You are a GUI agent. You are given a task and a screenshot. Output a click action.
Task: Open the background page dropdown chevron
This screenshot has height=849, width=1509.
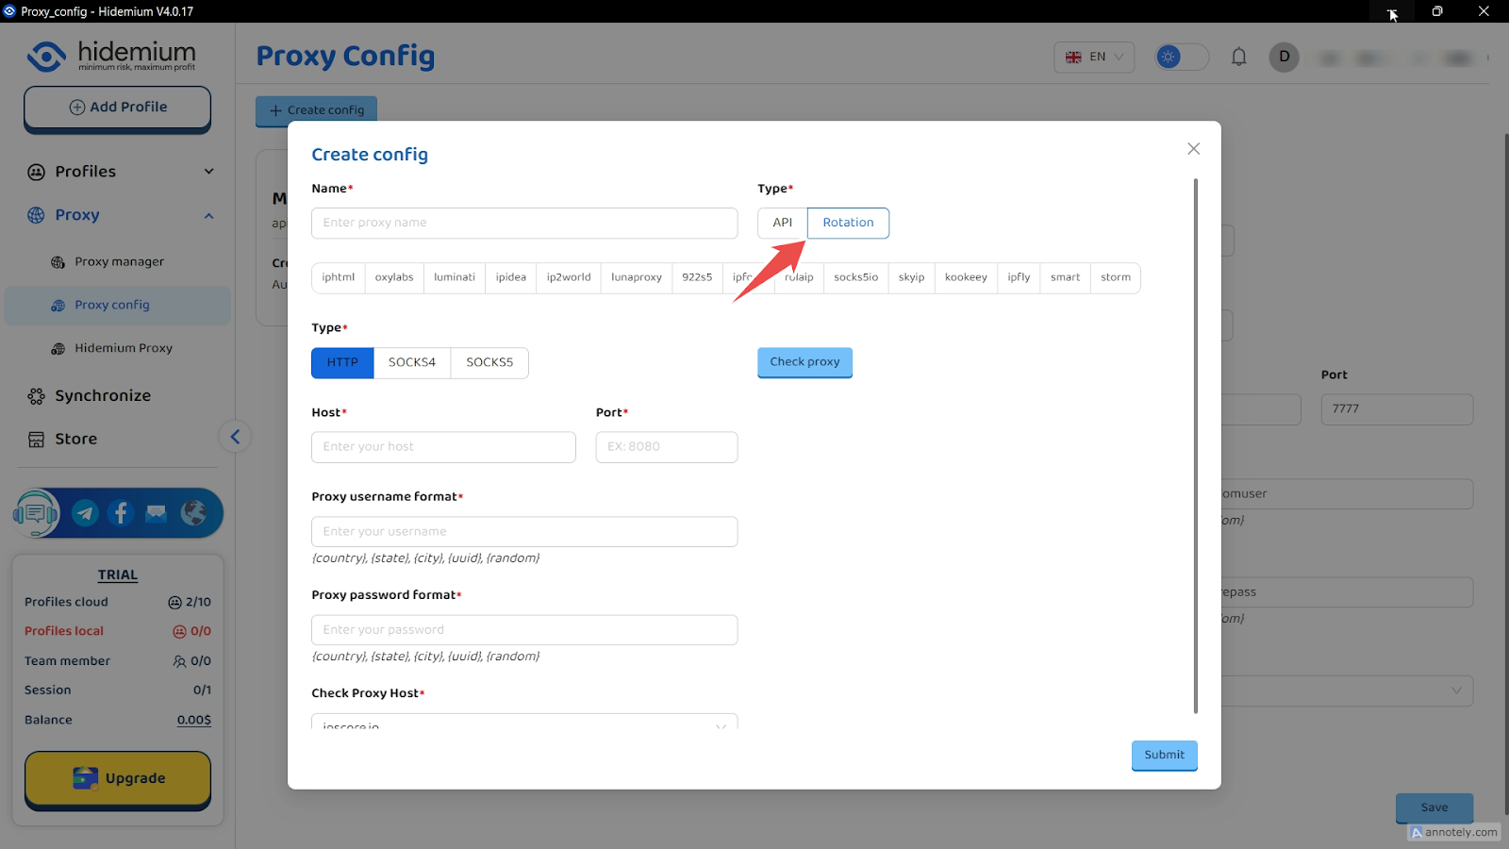point(1456,691)
